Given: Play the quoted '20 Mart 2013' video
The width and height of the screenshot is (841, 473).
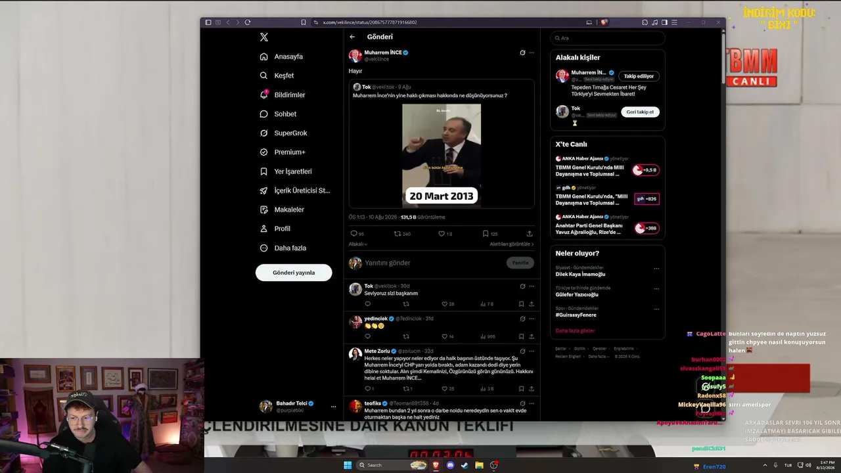Looking at the screenshot, I should (x=442, y=156).
